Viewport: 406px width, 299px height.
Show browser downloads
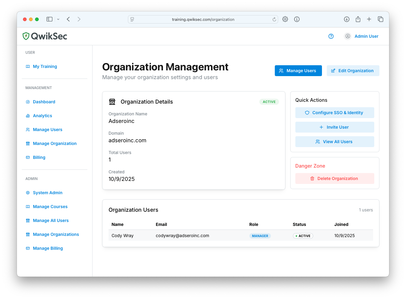tap(347, 19)
